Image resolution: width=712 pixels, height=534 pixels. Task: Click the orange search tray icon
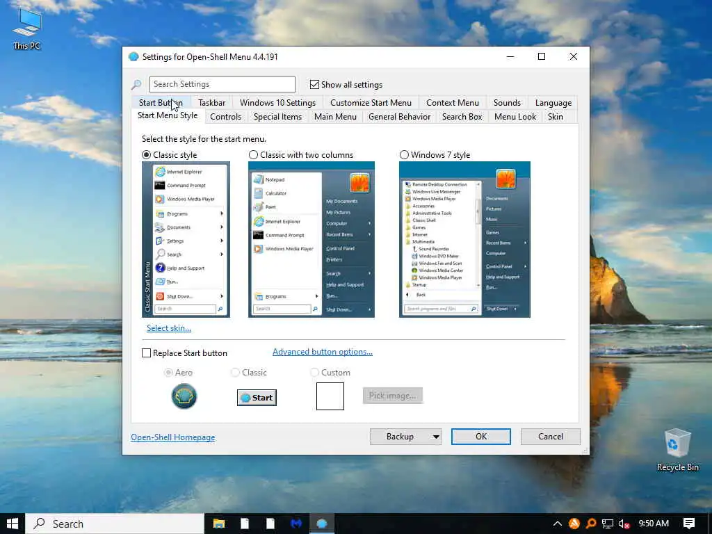[x=591, y=524]
